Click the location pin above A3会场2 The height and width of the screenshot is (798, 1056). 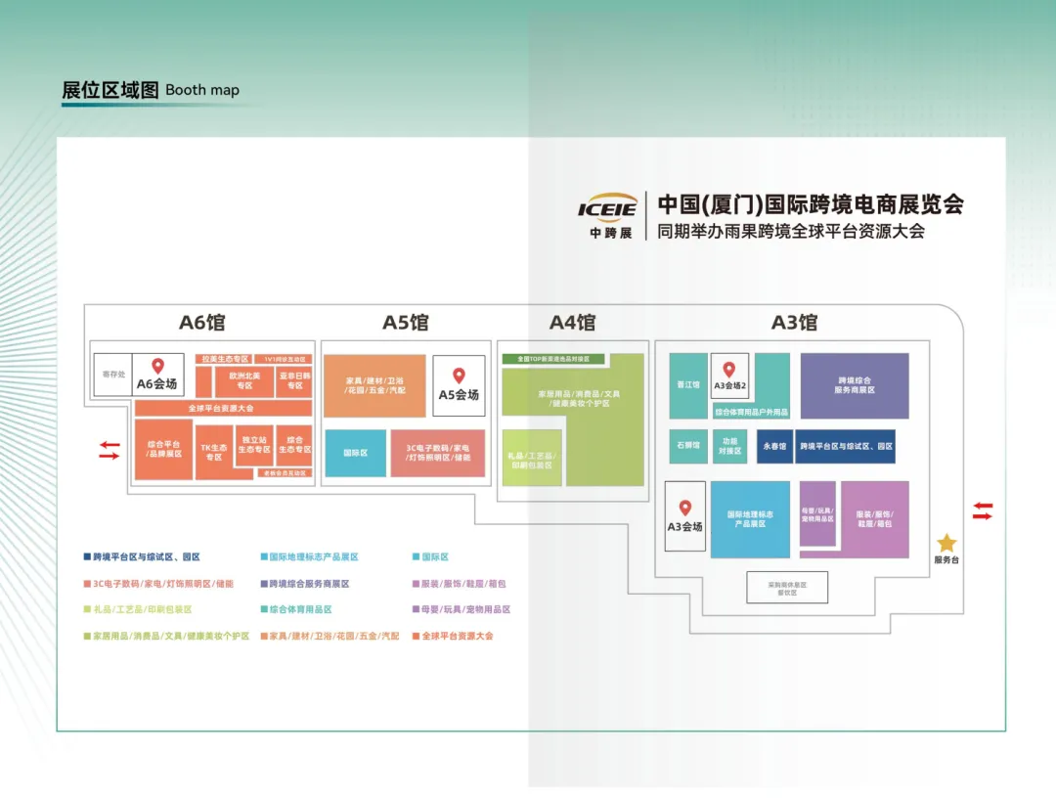tap(728, 370)
